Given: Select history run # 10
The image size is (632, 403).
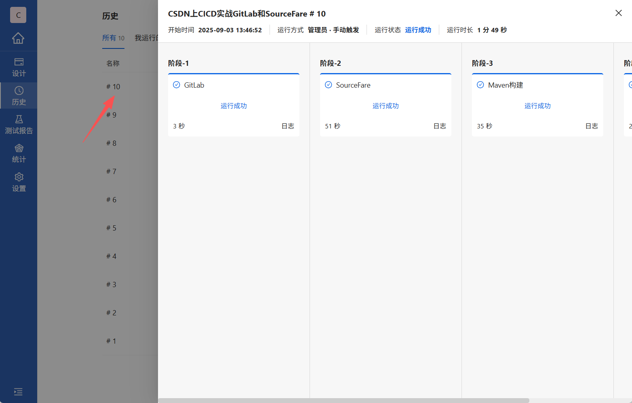Looking at the screenshot, I should coord(113,87).
